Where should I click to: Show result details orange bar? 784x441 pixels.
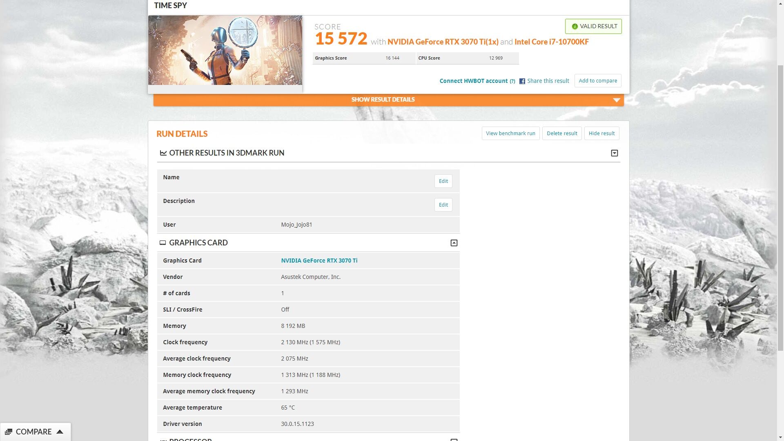click(x=383, y=100)
